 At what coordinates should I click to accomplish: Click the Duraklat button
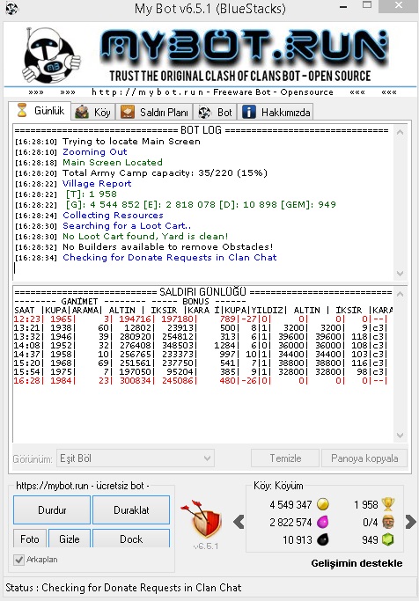pyautogui.click(x=131, y=510)
